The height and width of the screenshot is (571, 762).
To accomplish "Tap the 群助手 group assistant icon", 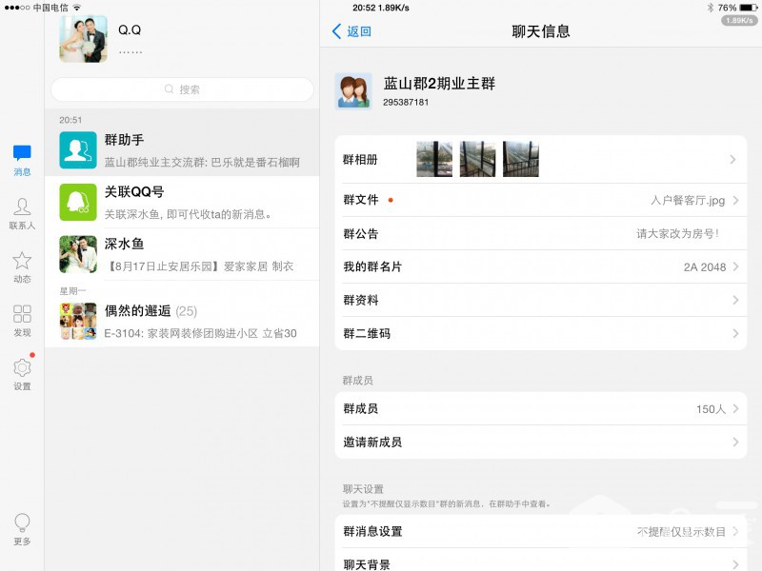I will coord(77,149).
